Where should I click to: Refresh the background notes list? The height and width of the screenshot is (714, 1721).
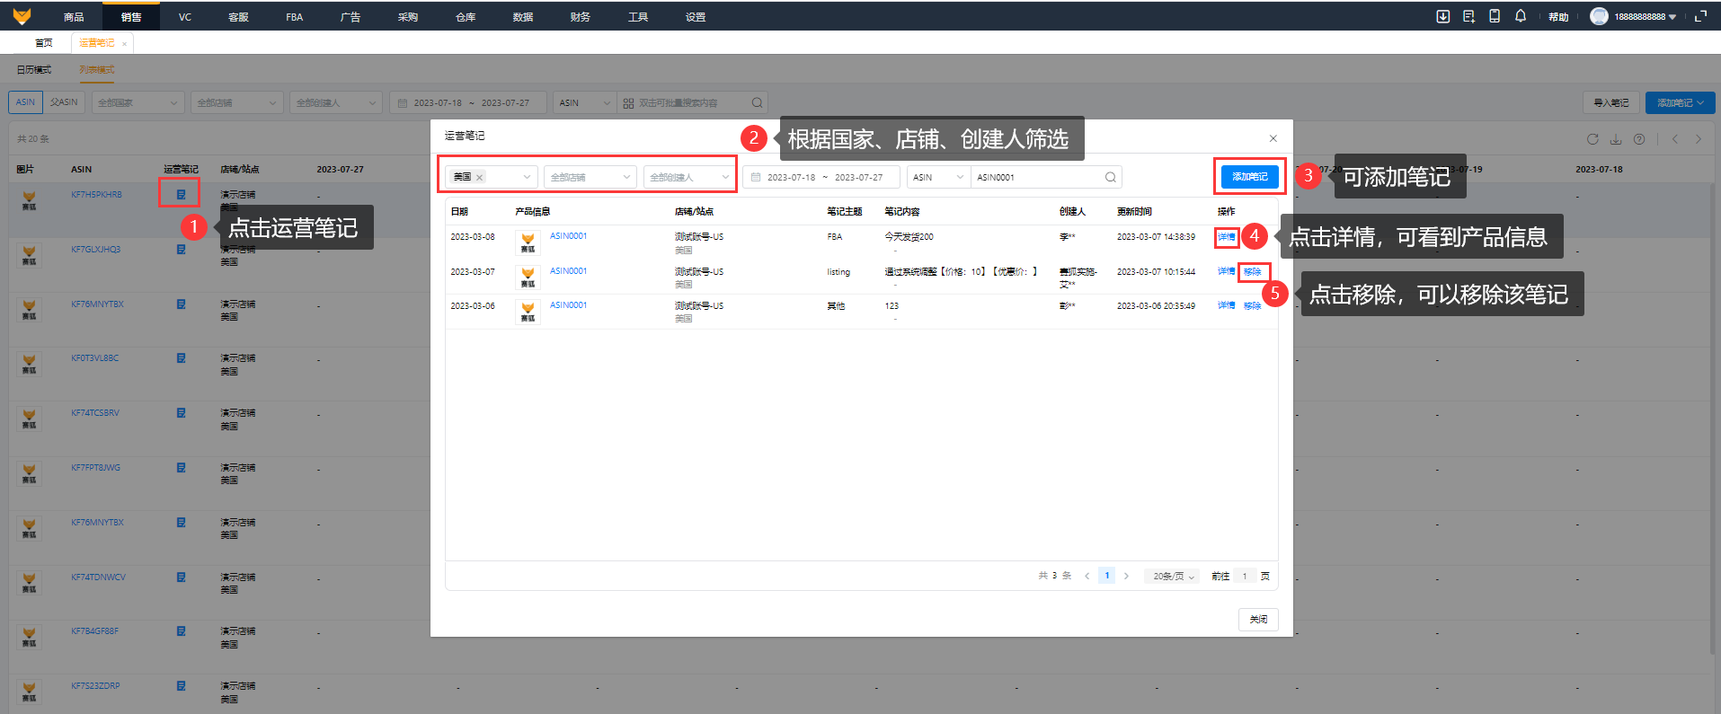point(1592,139)
